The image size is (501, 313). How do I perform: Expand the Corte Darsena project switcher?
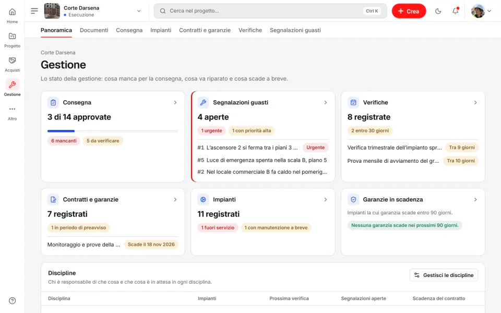(139, 11)
